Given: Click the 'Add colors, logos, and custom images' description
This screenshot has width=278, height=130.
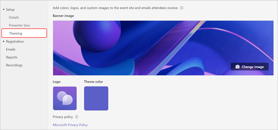Looking at the screenshot, I should click(116, 8).
